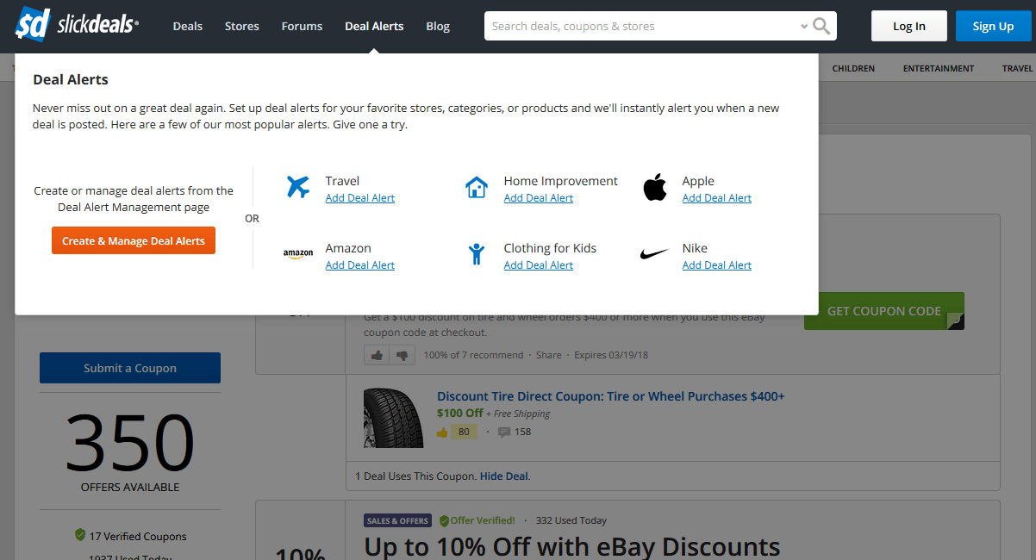Click the search magnifying glass icon
This screenshot has width=1036, height=560.
[822, 26]
